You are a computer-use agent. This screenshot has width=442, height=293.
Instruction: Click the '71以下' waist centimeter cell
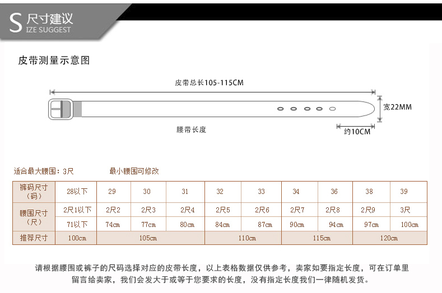pos(77,225)
